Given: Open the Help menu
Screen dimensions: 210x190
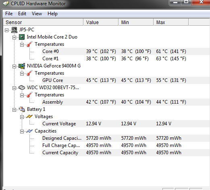Looking at the screenshot, I should (52, 14).
